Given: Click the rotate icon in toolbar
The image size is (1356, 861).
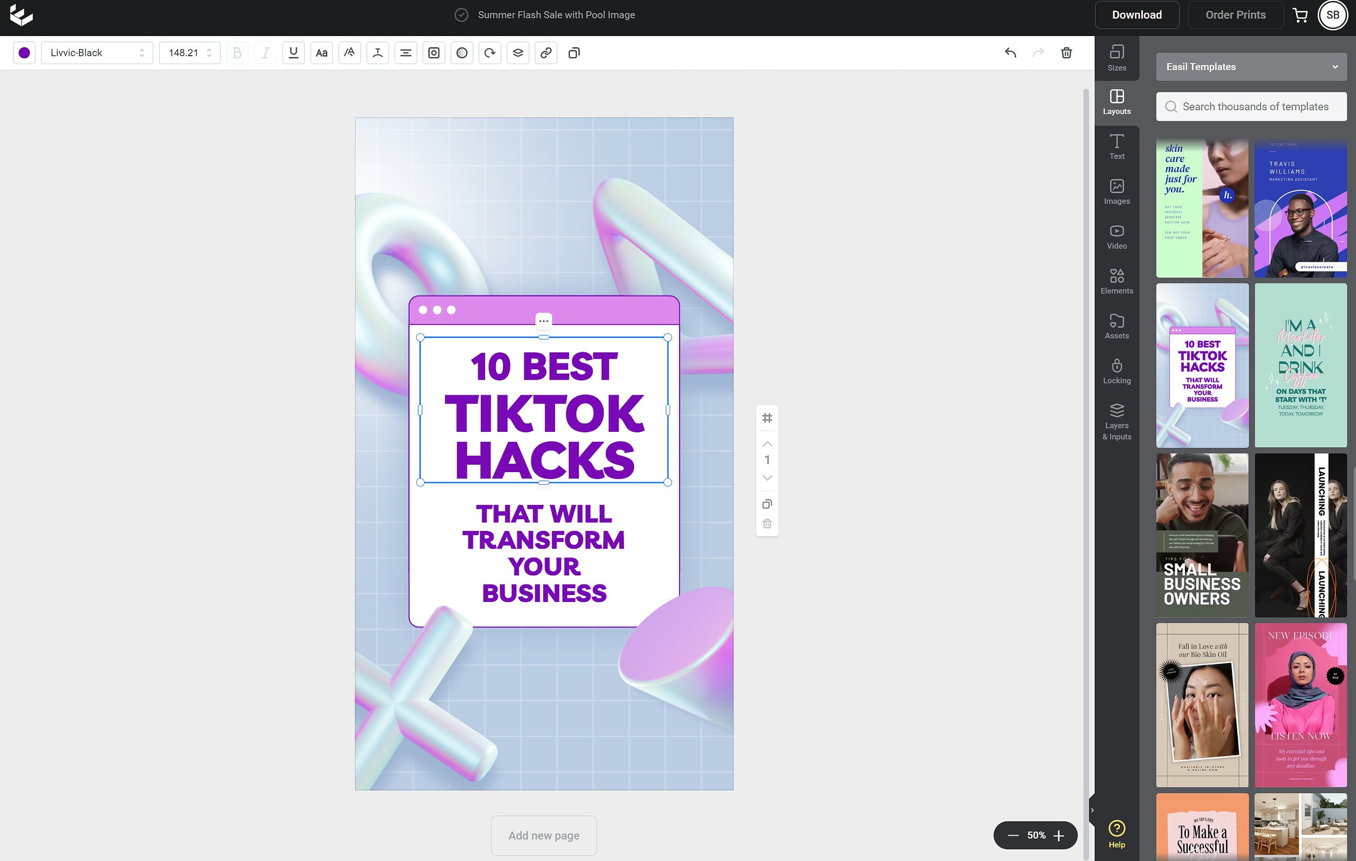Looking at the screenshot, I should tap(490, 53).
